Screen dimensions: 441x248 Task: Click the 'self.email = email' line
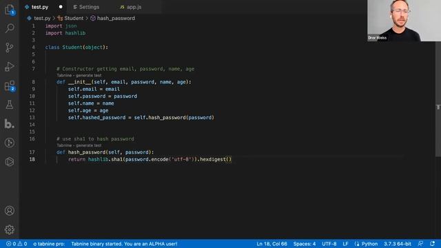(x=94, y=89)
